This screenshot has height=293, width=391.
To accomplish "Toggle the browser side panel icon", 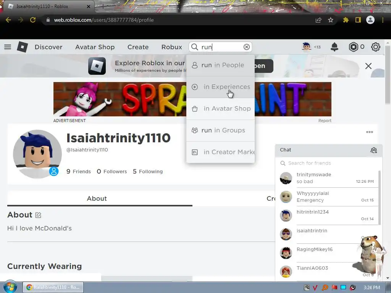I will [358, 20].
